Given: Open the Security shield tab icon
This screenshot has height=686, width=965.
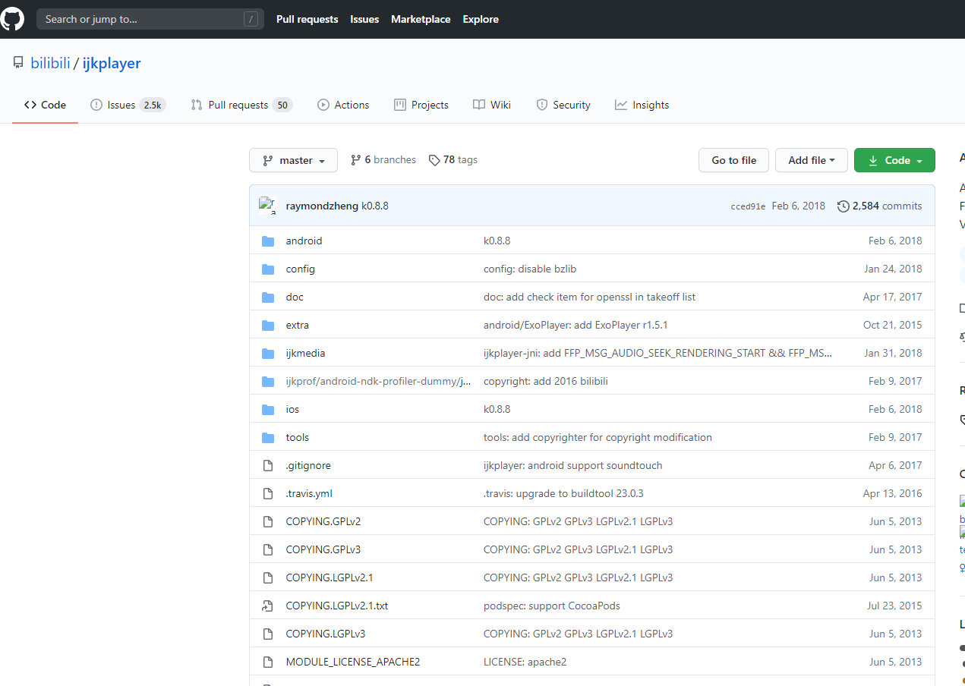Looking at the screenshot, I should [x=542, y=105].
